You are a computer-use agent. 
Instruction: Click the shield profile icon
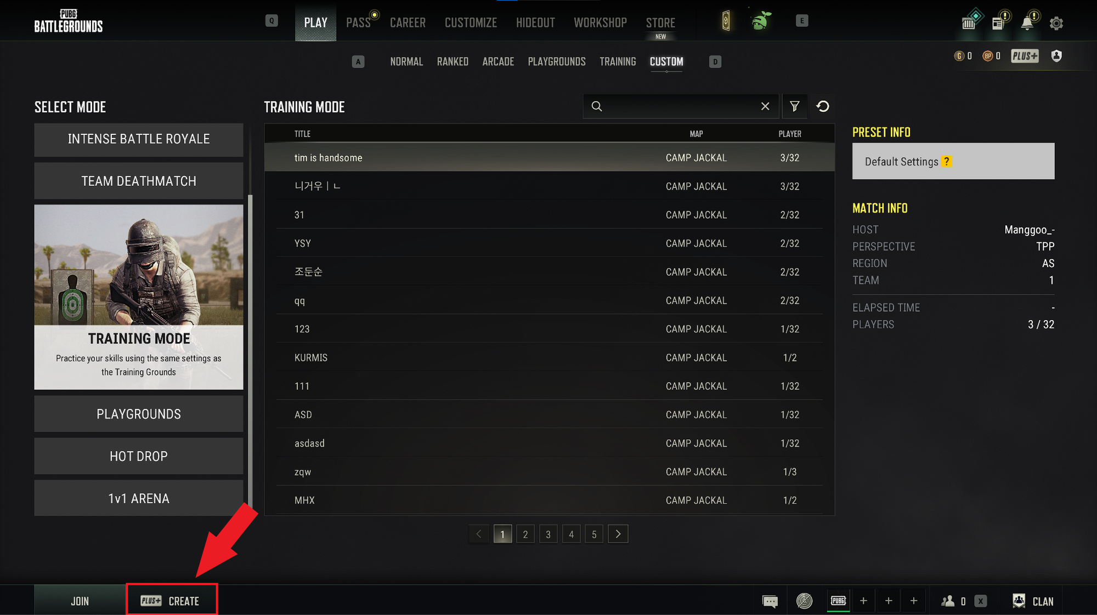[1056, 56]
